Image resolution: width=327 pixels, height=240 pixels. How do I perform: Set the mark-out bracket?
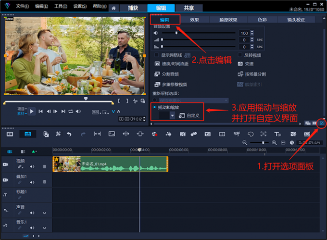tap(127, 101)
